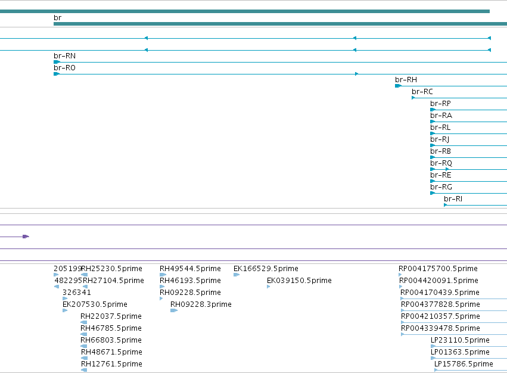Click the RH12761.5prime feature glyph
This screenshot has height=373, width=507.
(x=84, y=370)
